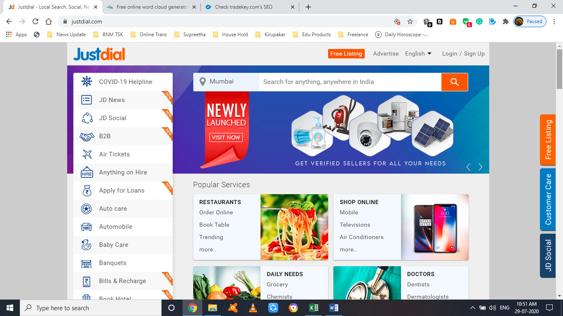Click the Baby Care icon
This screenshot has height=316, width=563.
click(86, 244)
